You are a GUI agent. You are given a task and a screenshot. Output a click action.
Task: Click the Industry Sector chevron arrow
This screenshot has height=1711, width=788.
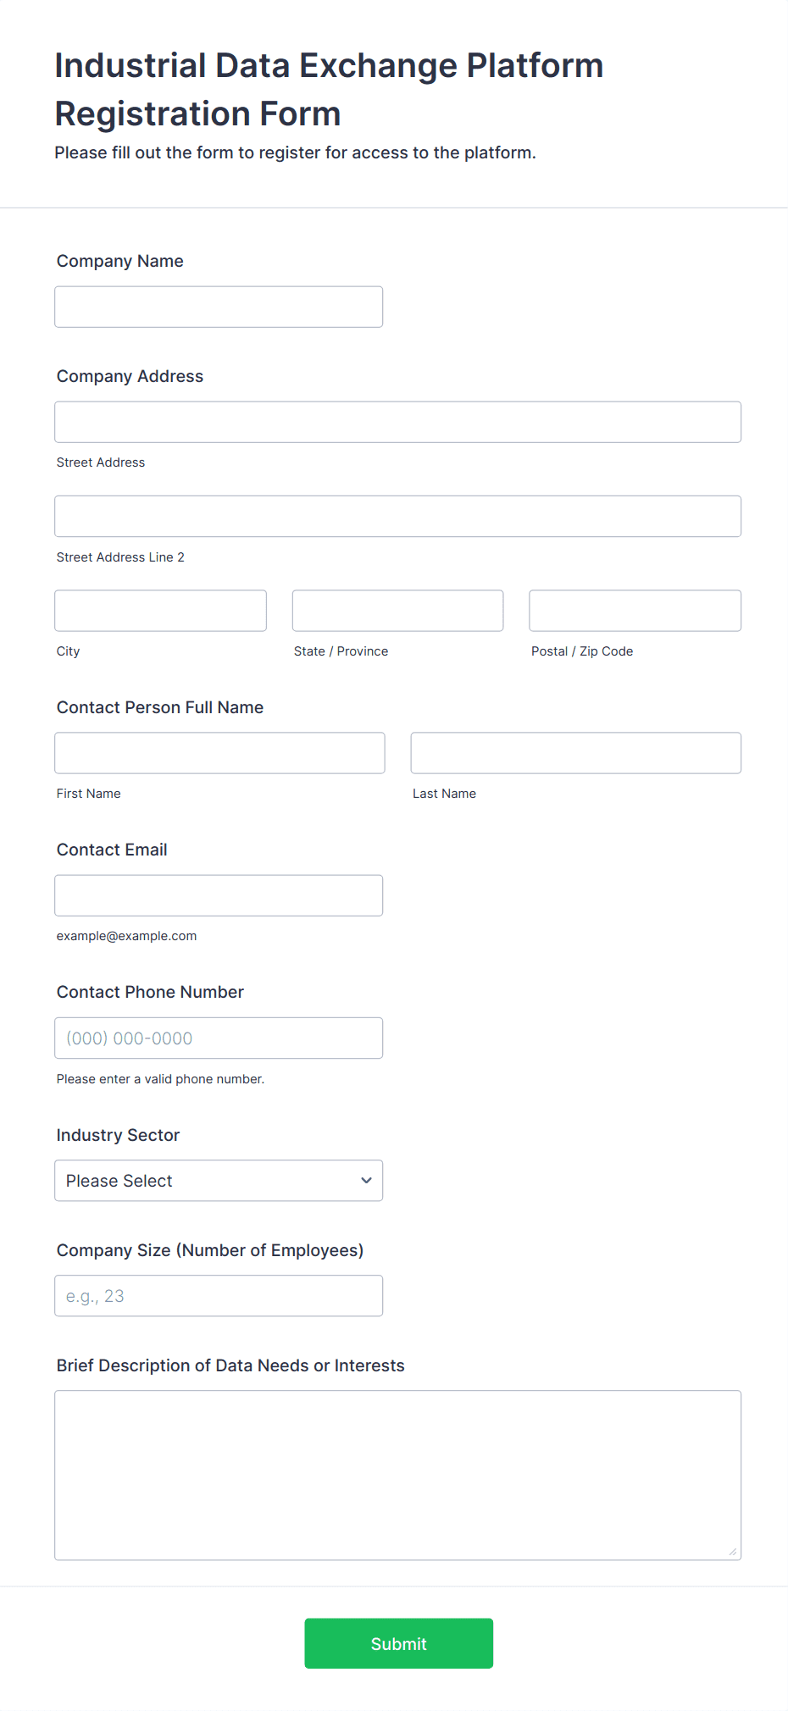[x=366, y=1181]
